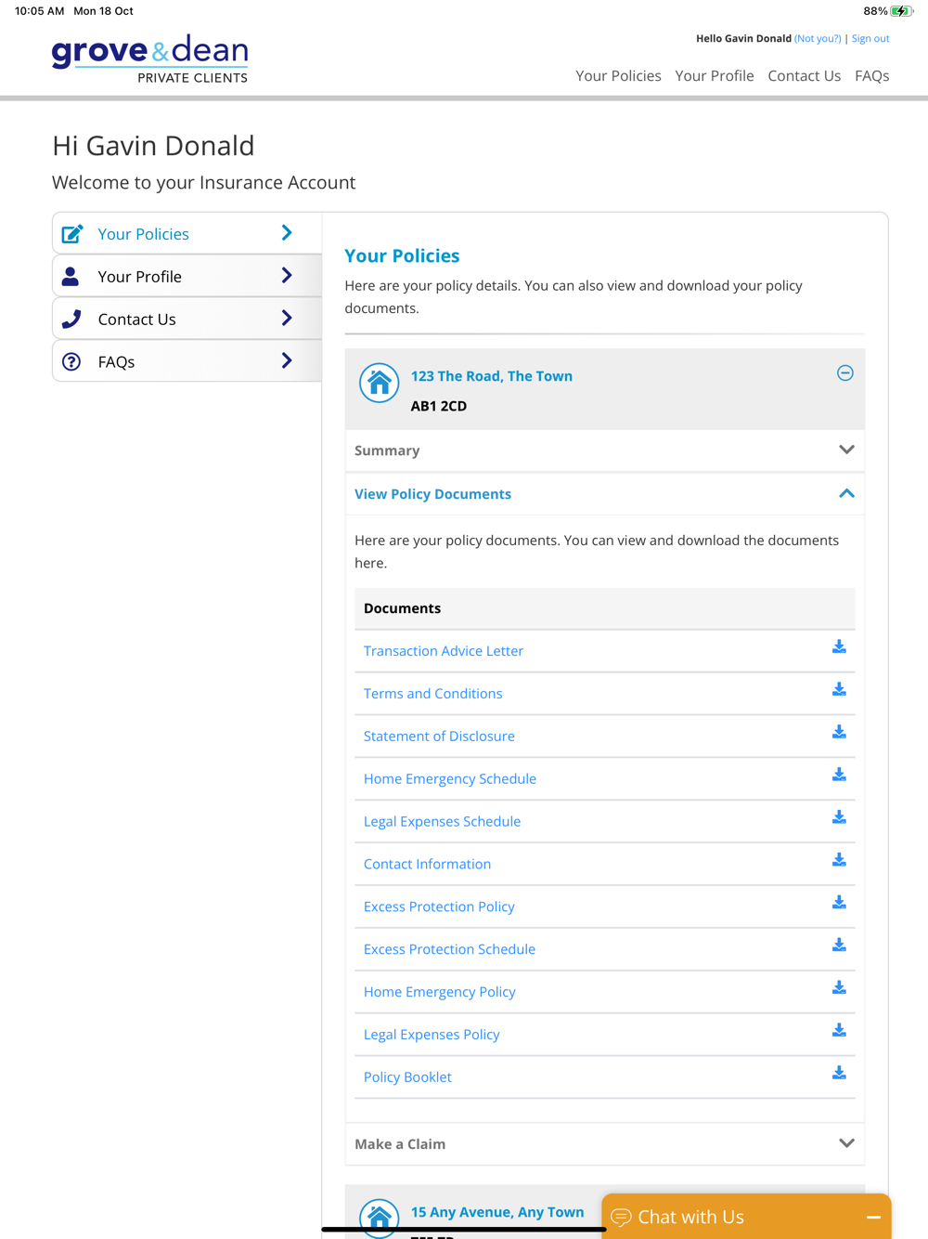928x1239 pixels.
Task: Download the Statement of Disclosure document
Action: pyautogui.click(x=839, y=732)
